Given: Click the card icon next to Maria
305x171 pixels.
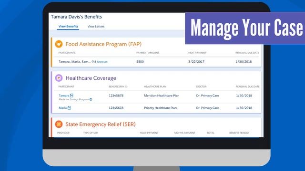Looking at the screenshot, I should click(69, 108).
